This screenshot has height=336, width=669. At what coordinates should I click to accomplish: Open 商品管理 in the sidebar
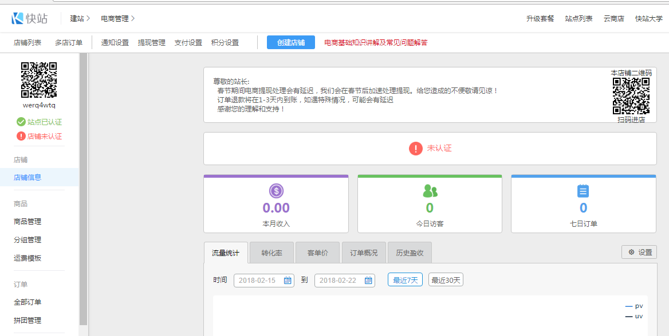coord(27,222)
